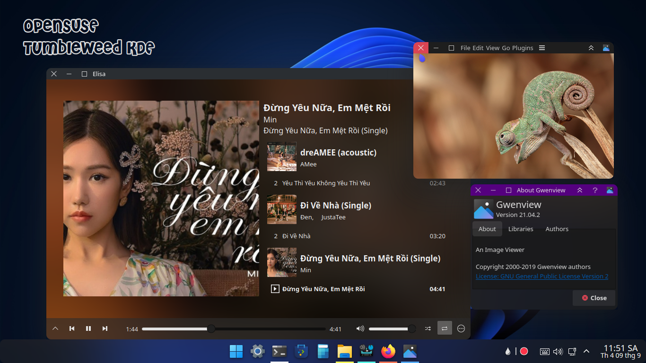Open the clock and calendar at 11:51 SA
This screenshot has height=363, width=646.
[620, 351]
